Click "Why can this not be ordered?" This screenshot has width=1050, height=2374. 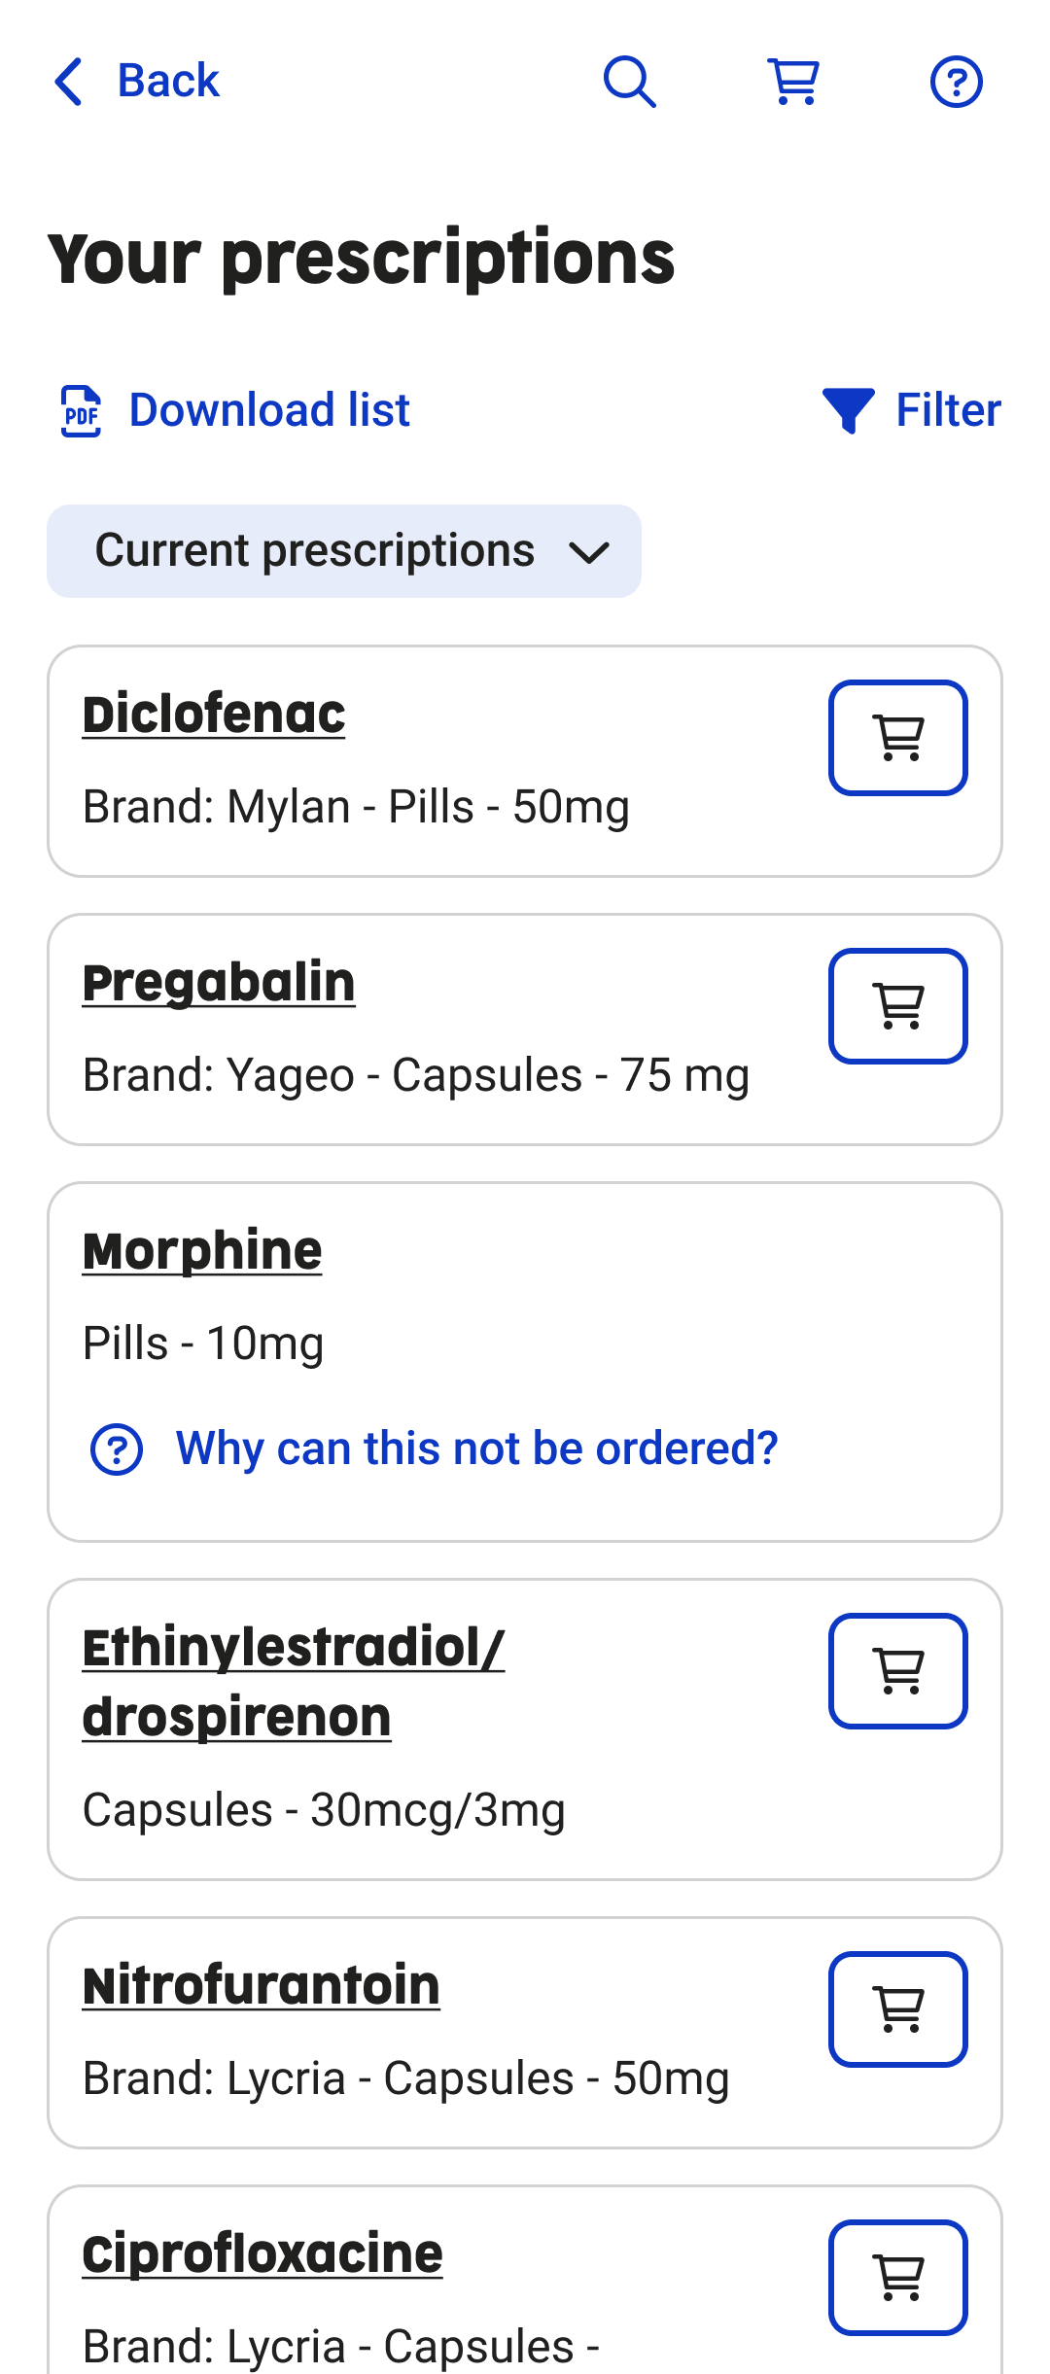pos(476,1449)
